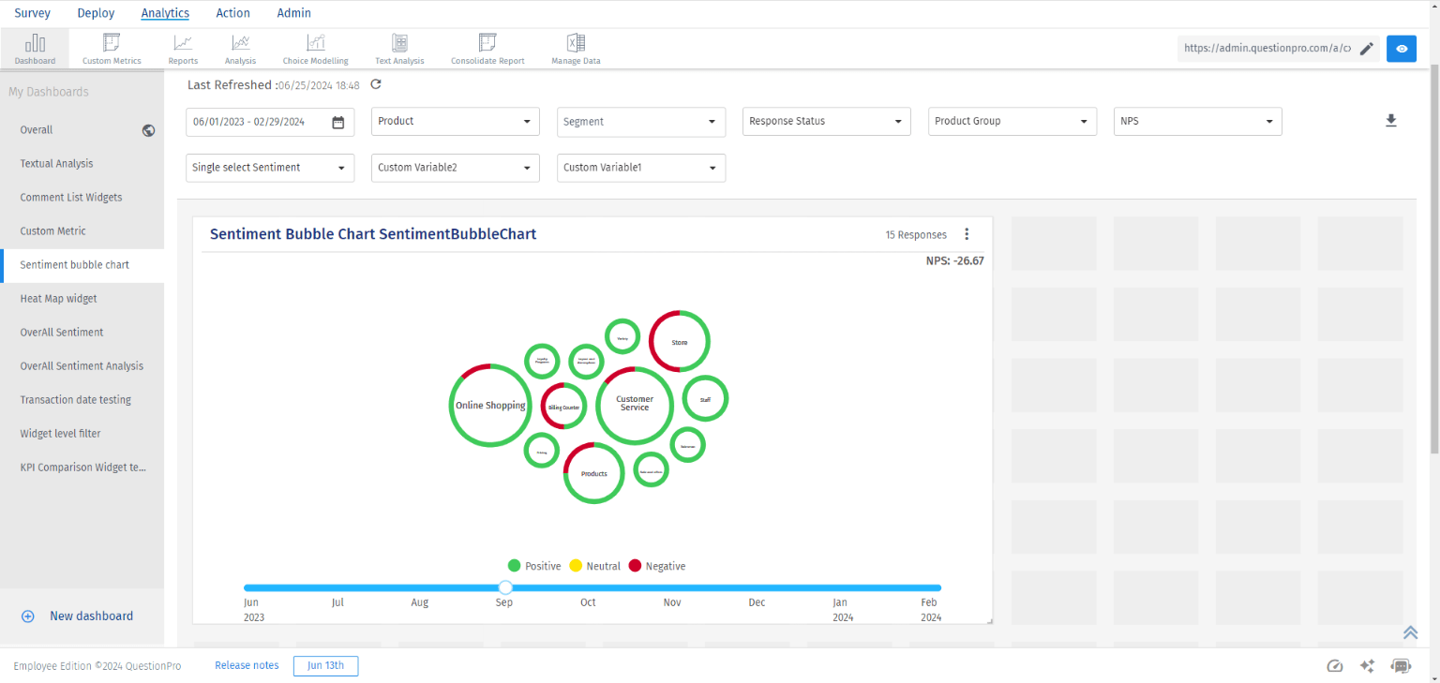Download the dashboard using download icon
The width and height of the screenshot is (1440, 683).
pos(1391,121)
